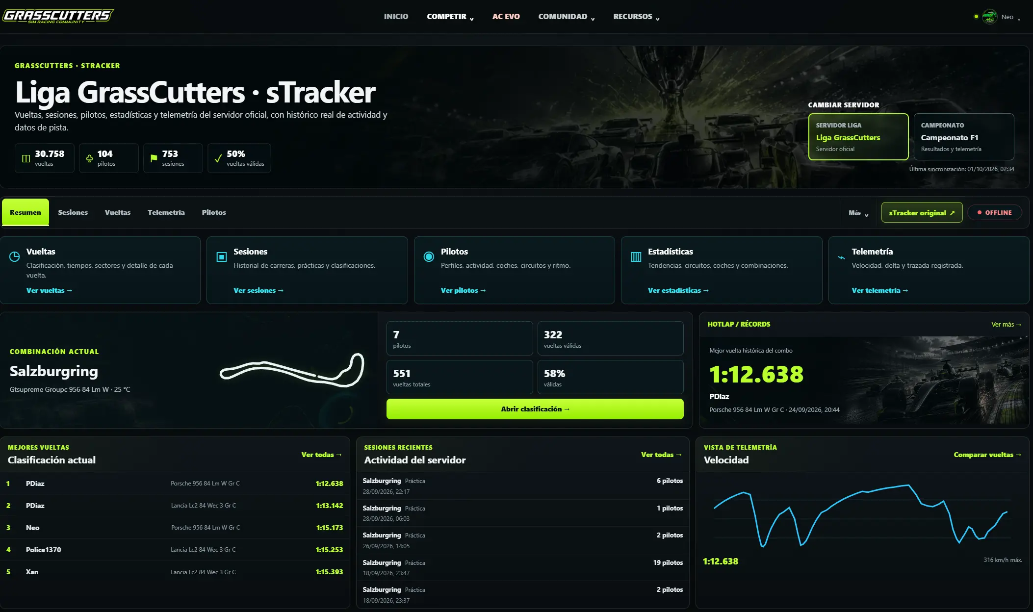Click the wave icon on the Telemetría card
This screenshot has height=612, width=1033.
pos(841,257)
